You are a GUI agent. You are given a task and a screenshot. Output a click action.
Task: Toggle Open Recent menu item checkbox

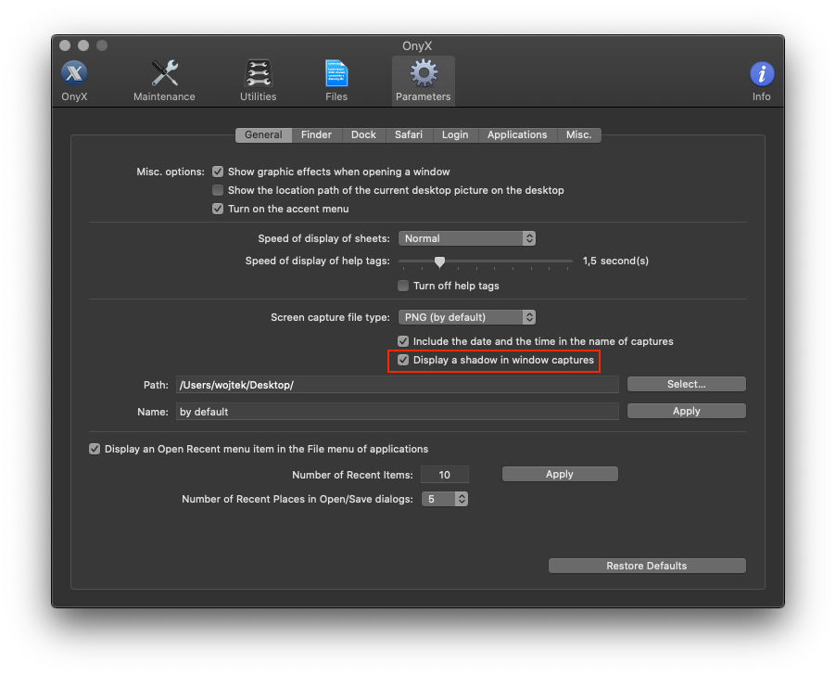pos(95,449)
